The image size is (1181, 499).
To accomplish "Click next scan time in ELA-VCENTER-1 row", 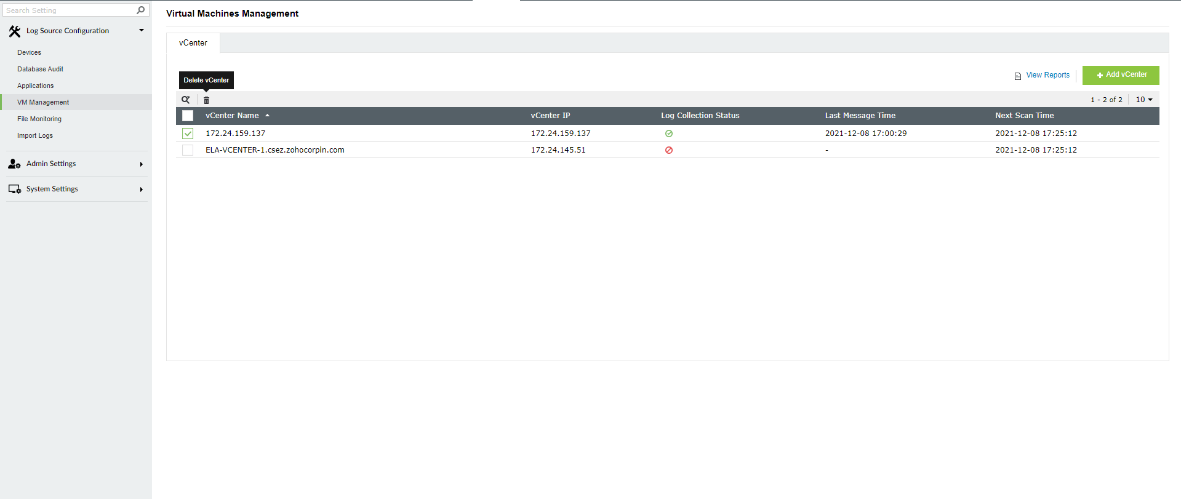I will (x=1036, y=150).
